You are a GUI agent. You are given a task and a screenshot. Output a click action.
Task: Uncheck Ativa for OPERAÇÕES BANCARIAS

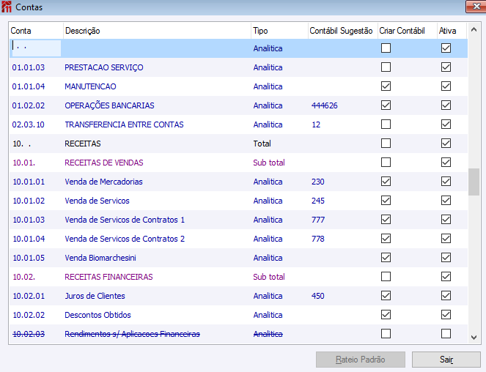[x=446, y=105]
